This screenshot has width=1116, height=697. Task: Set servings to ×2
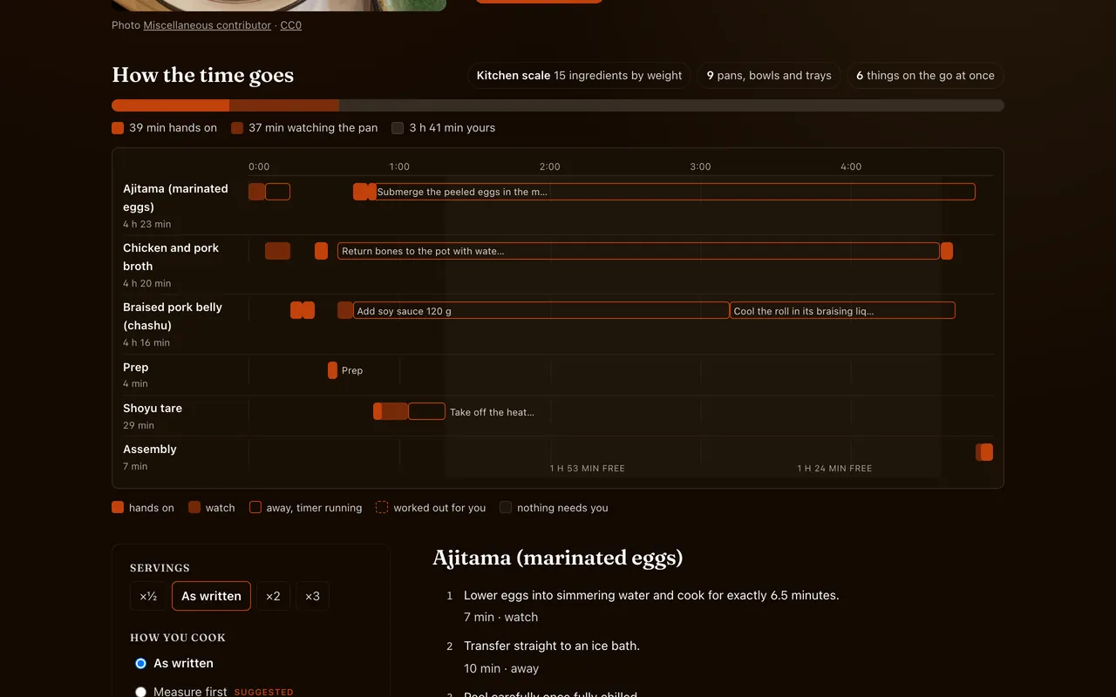click(x=273, y=596)
